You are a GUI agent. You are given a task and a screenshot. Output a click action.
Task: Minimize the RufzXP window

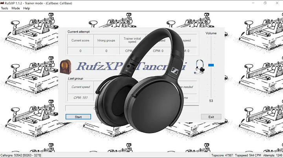pyautogui.click(x=253, y=3)
